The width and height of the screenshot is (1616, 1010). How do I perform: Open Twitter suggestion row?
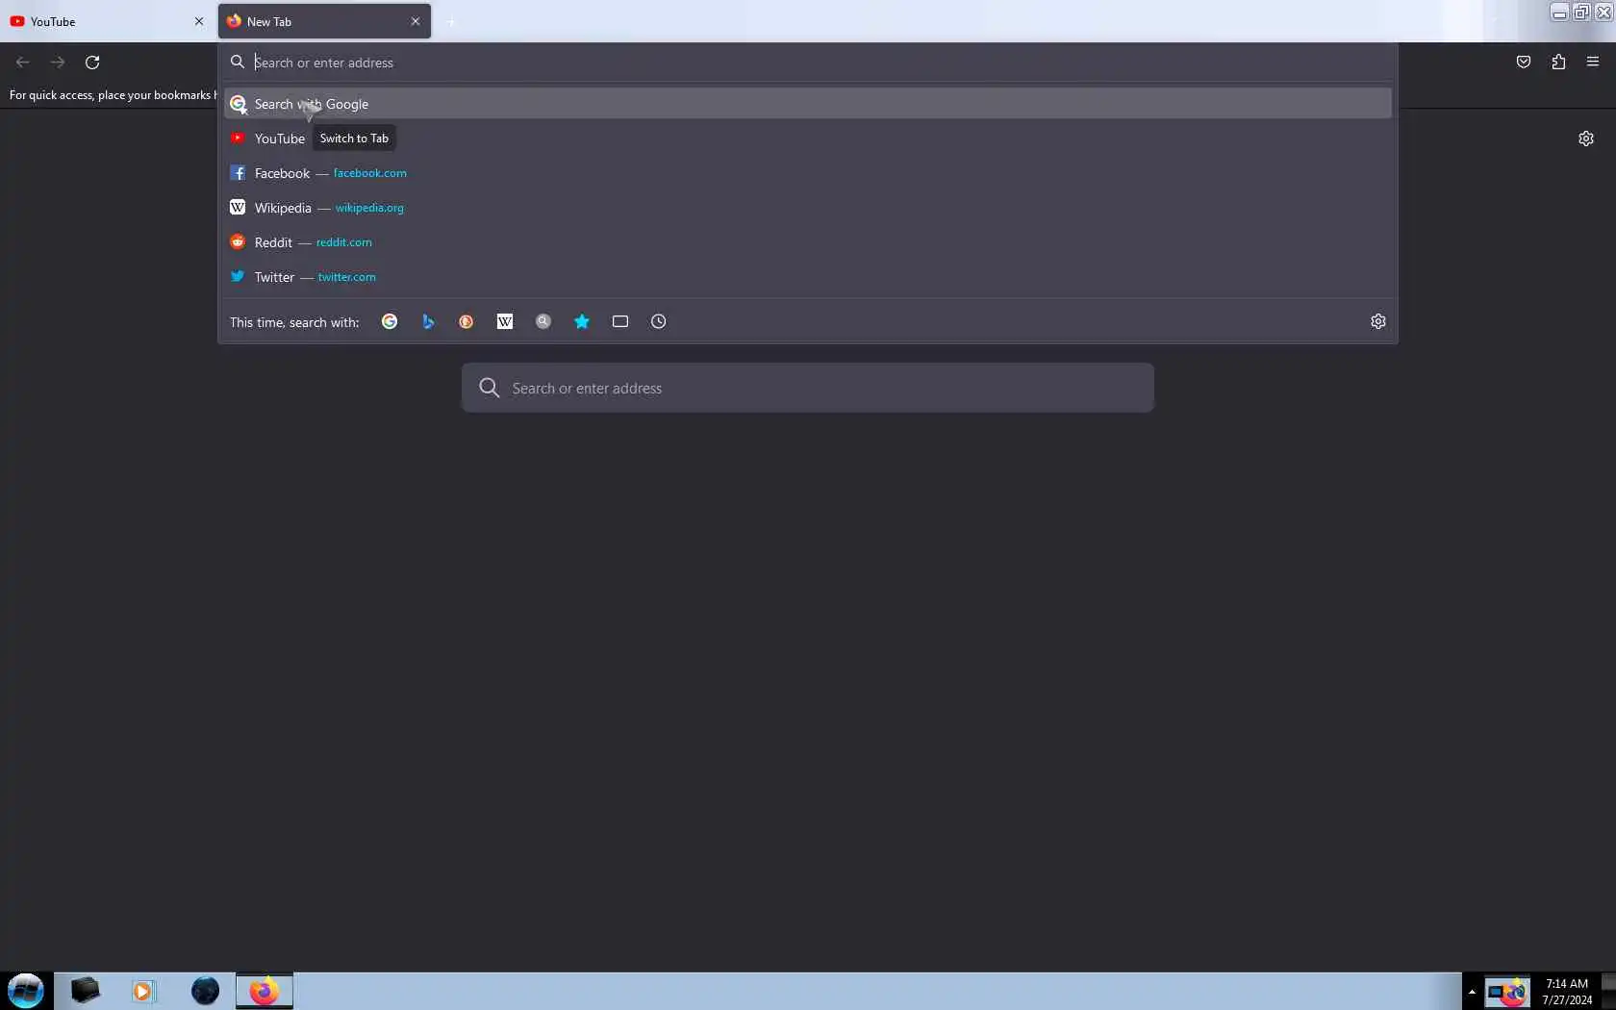click(x=808, y=277)
